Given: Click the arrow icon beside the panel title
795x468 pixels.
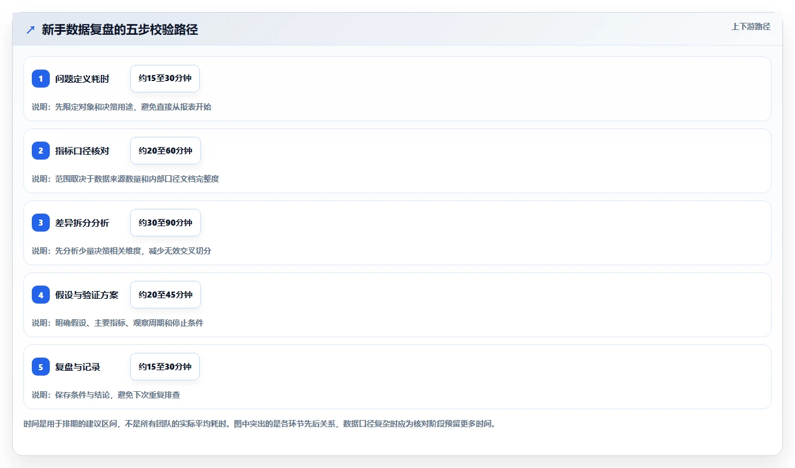Looking at the screenshot, I should coord(31,30).
